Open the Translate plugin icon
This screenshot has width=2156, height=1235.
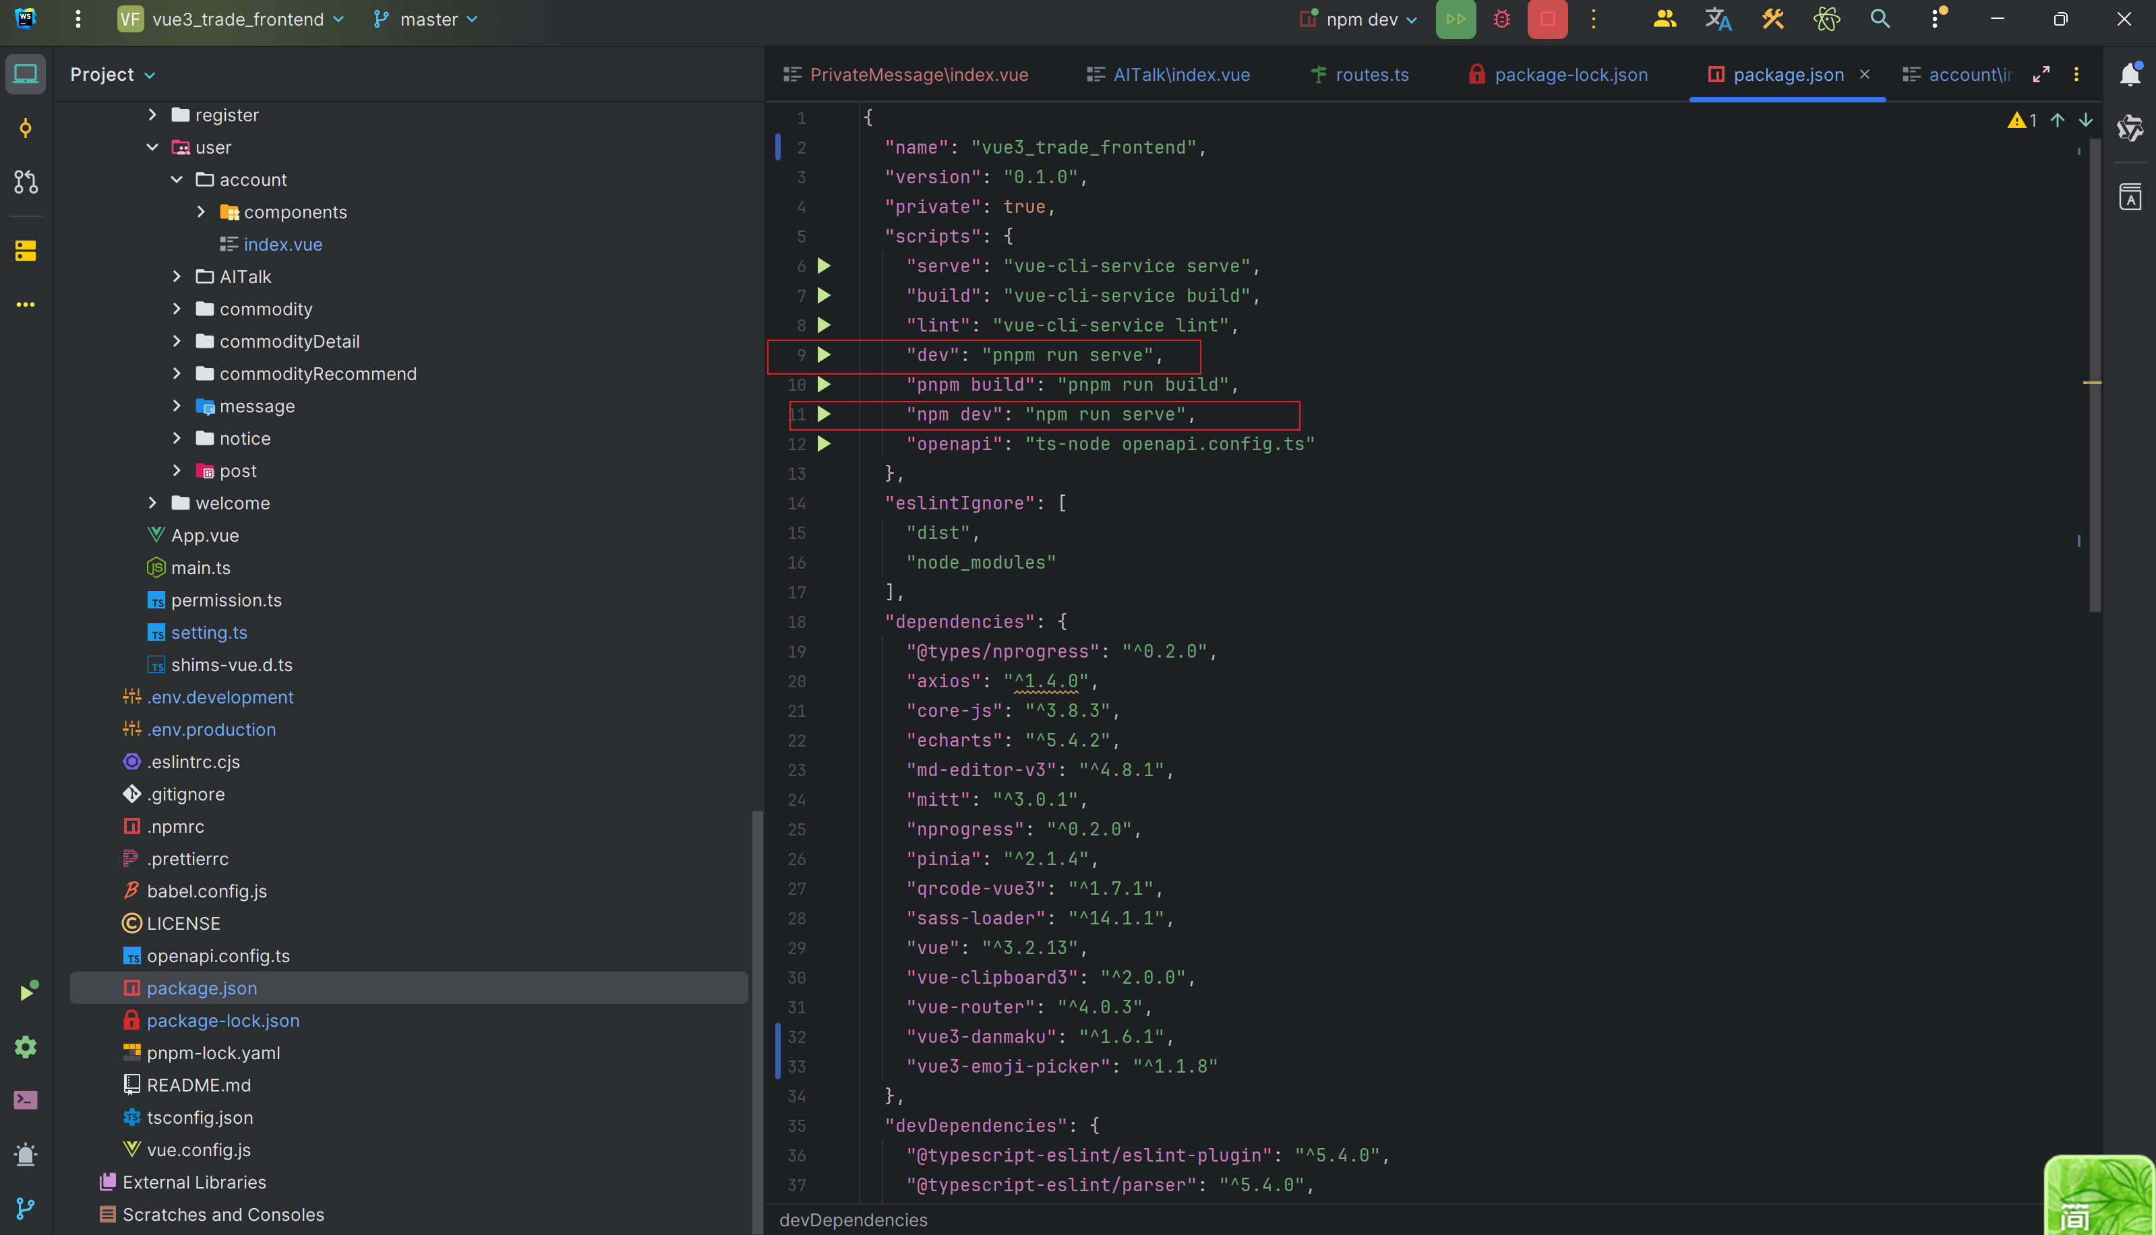[1718, 20]
